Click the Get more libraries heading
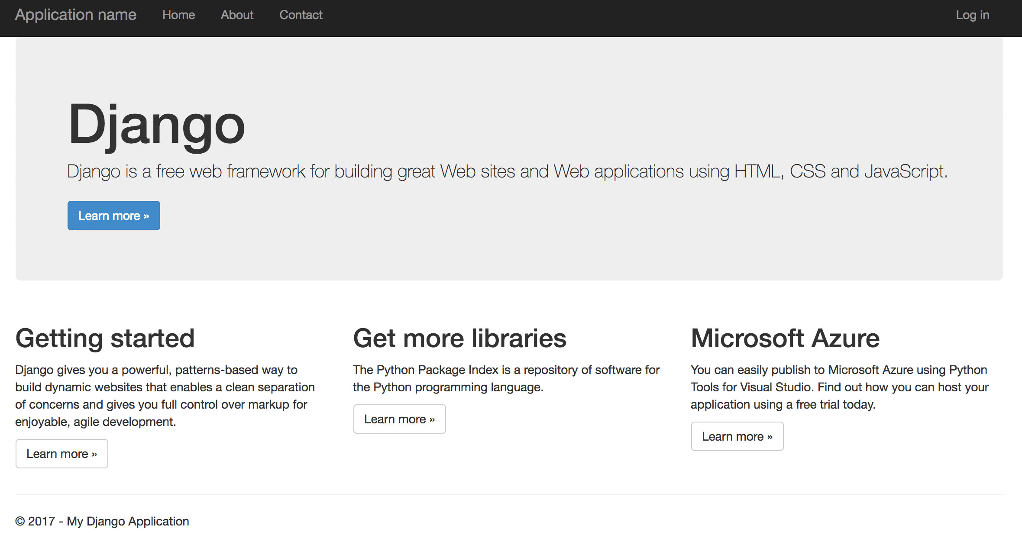1022x548 pixels. (x=460, y=338)
